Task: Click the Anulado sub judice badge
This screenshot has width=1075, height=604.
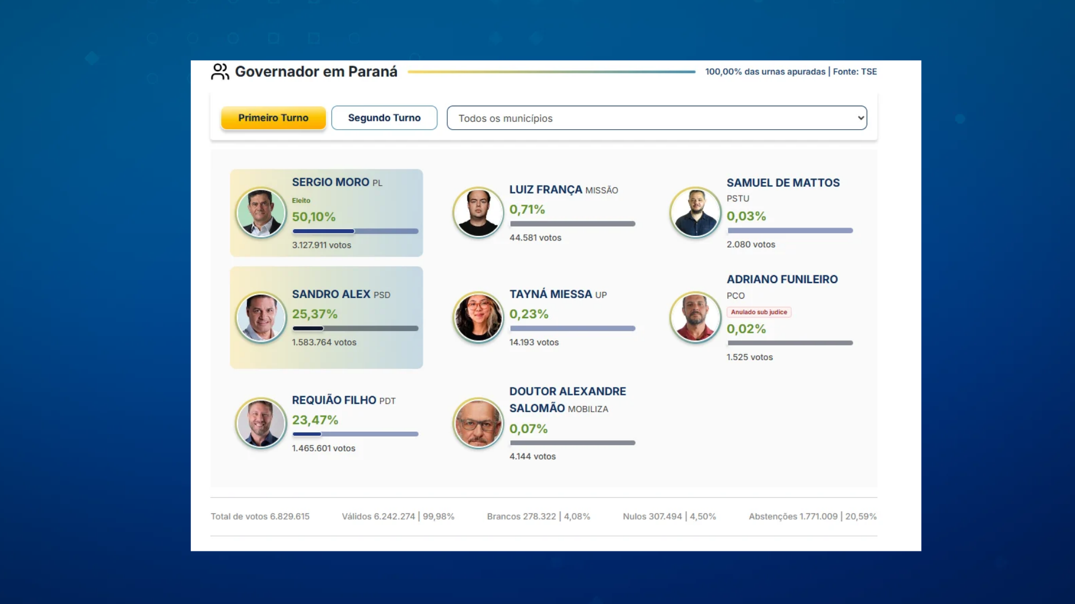Action: pos(759,312)
